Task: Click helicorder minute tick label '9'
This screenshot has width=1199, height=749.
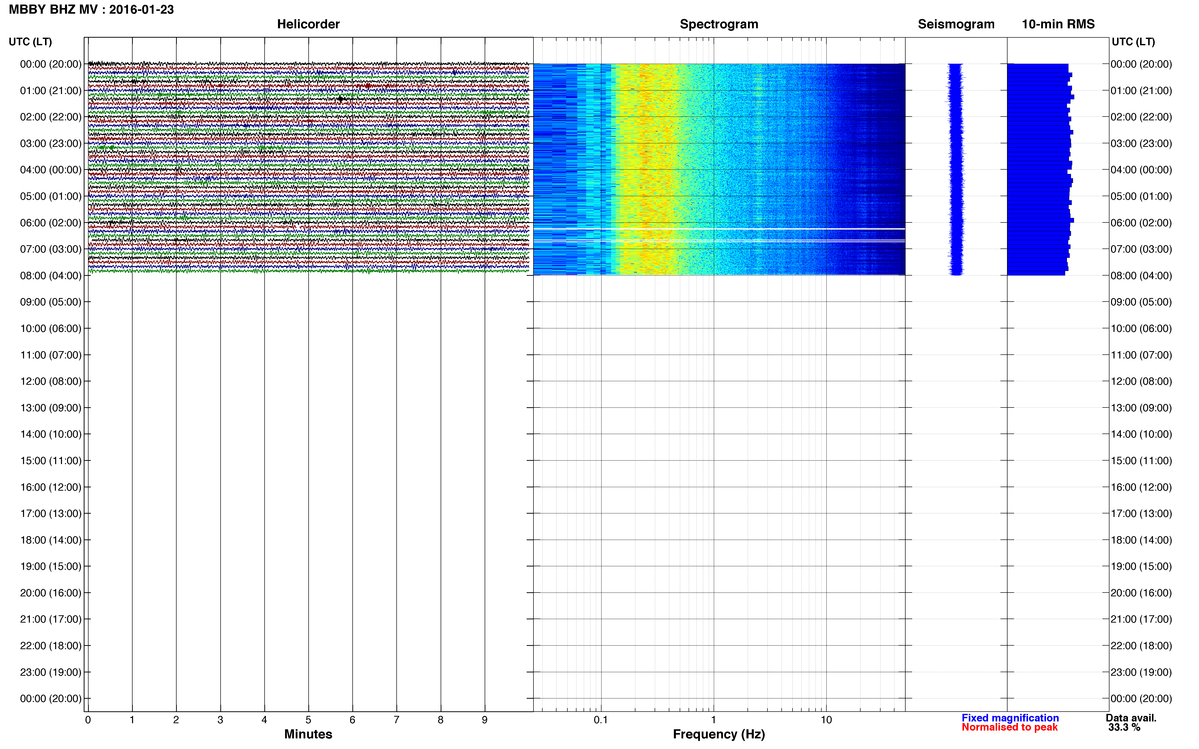Action: (485, 720)
